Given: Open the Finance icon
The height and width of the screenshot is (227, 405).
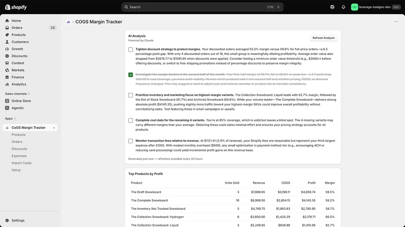Looking at the screenshot, I should (7, 77).
